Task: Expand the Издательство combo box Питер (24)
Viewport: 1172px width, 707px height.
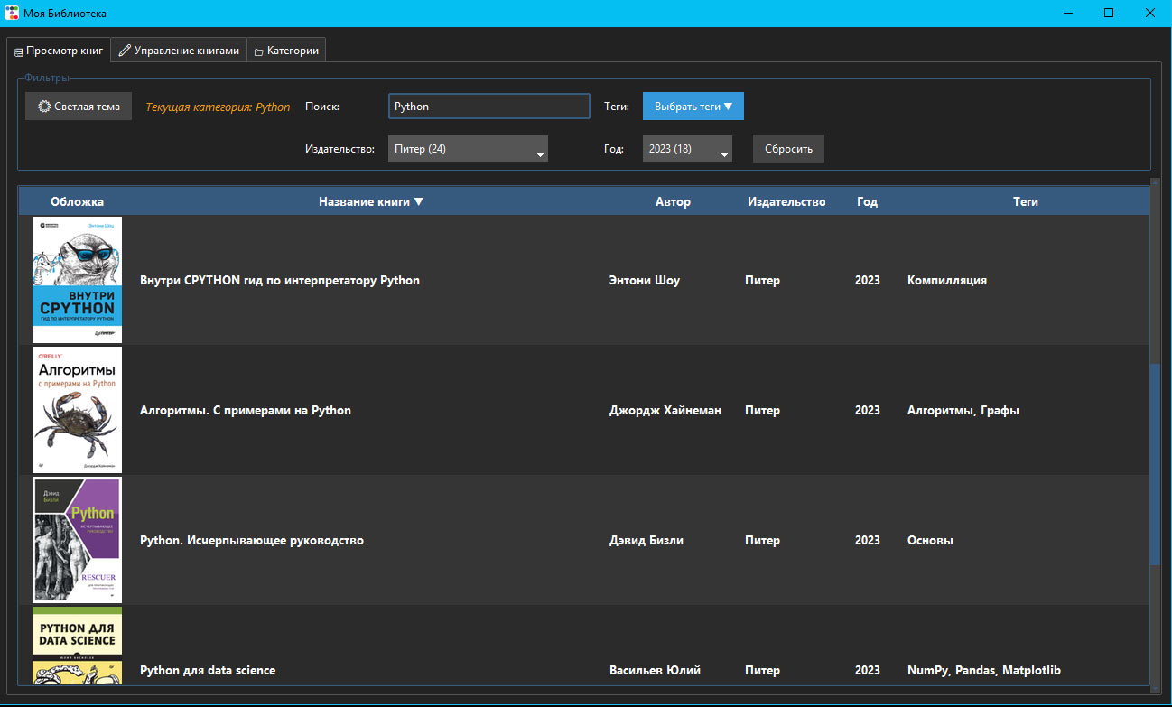Action: (468, 149)
